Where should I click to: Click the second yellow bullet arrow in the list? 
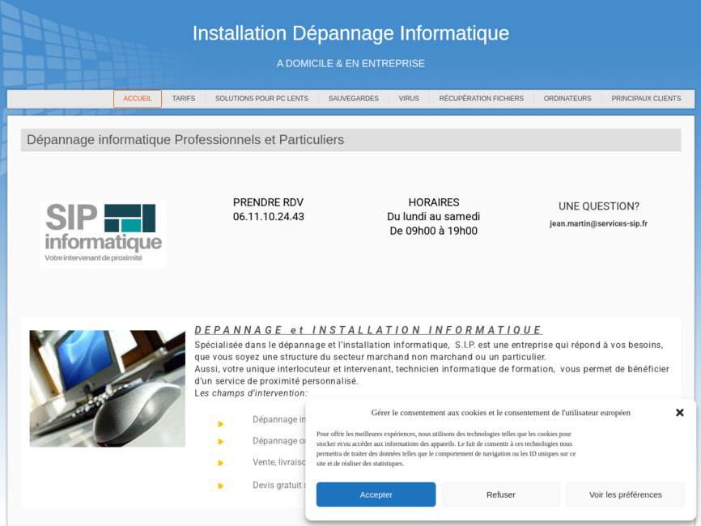tap(221, 441)
